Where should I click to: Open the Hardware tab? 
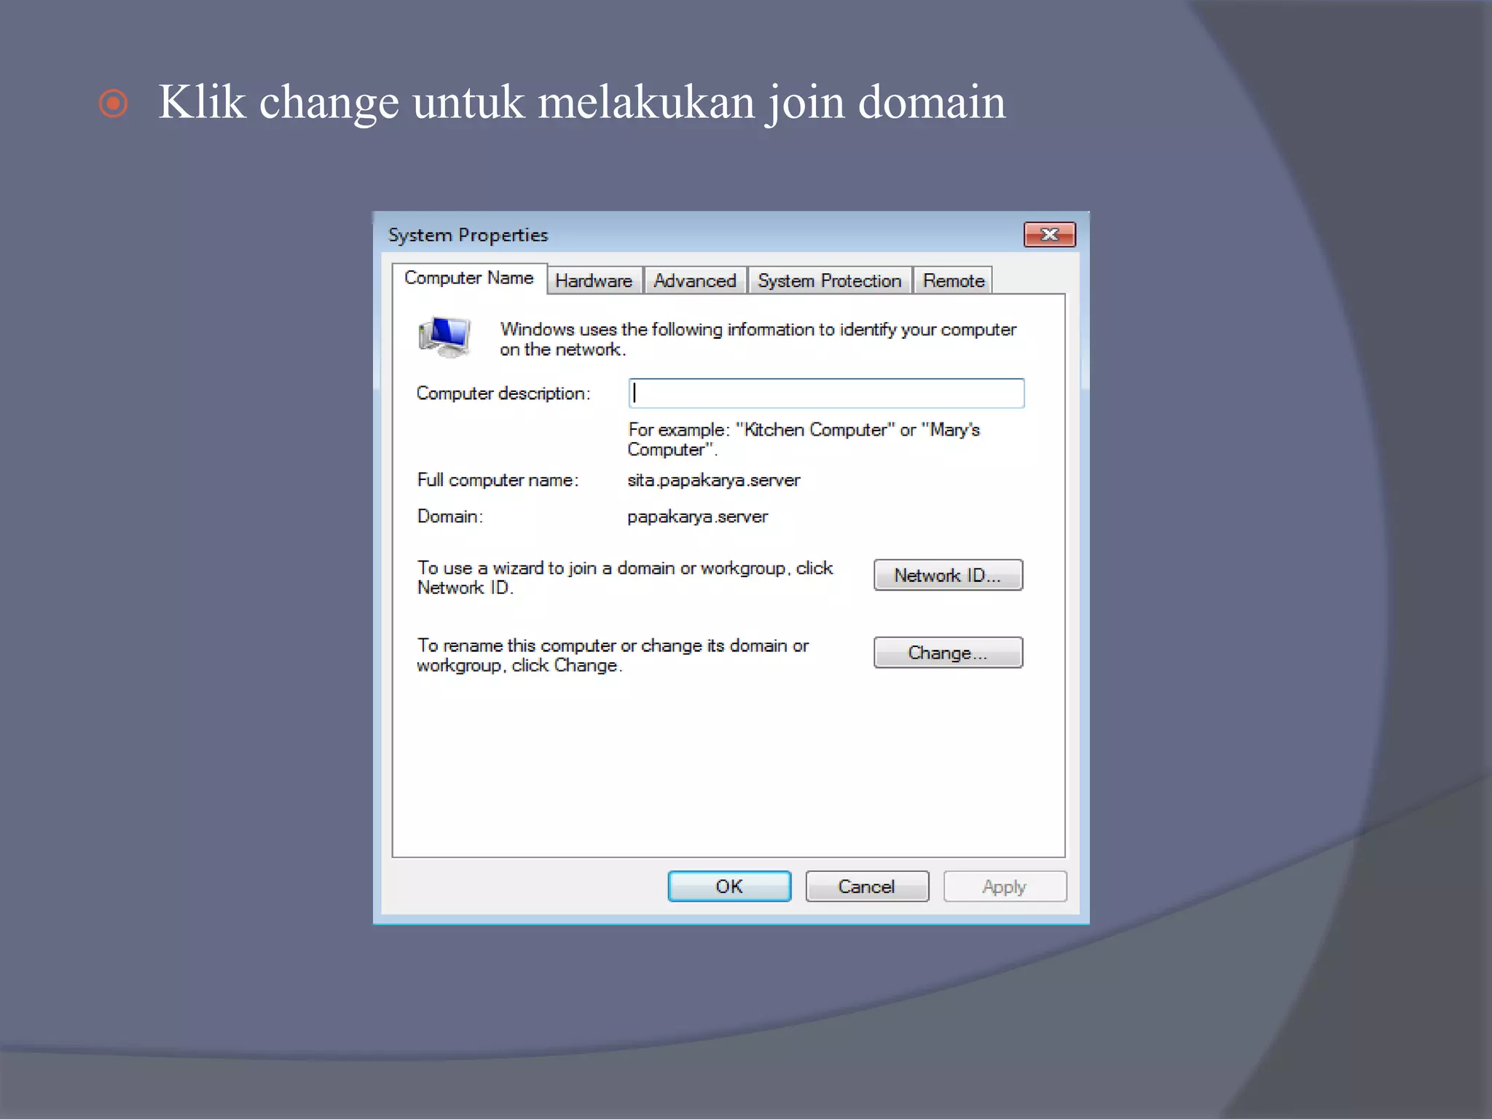[594, 280]
